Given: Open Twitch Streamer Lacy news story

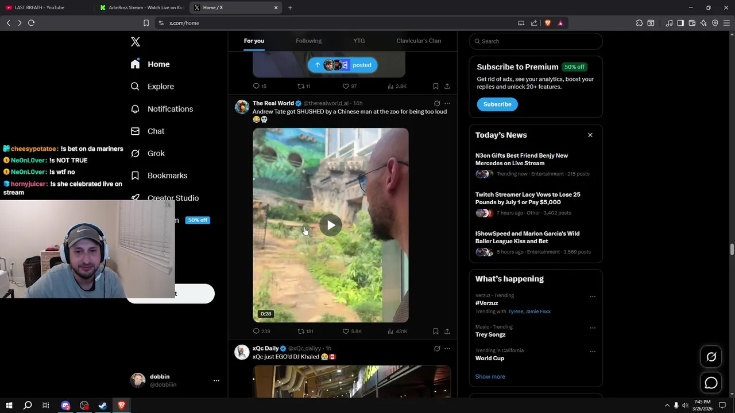Looking at the screenshot, I should click(536, 204).
